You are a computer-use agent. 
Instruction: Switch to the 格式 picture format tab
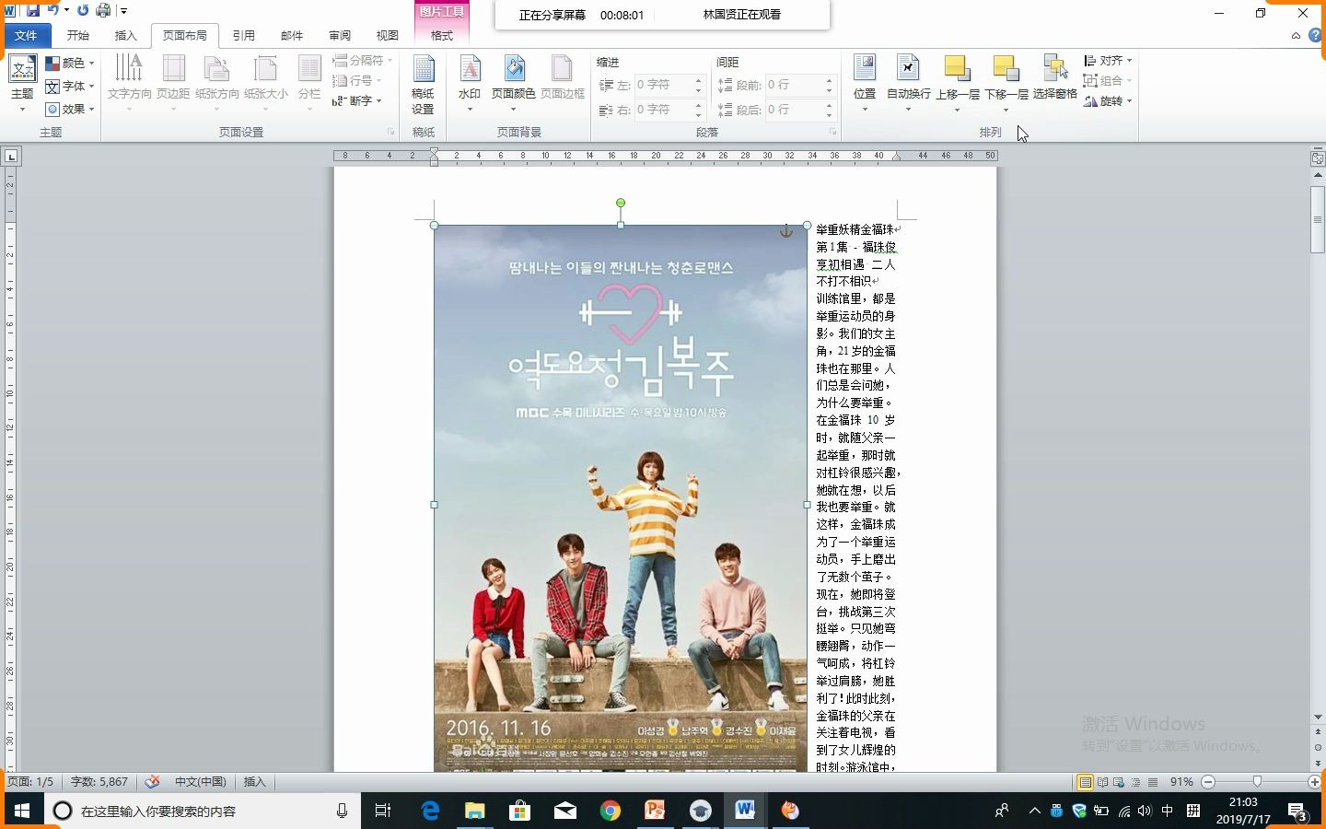coord(442,35)
